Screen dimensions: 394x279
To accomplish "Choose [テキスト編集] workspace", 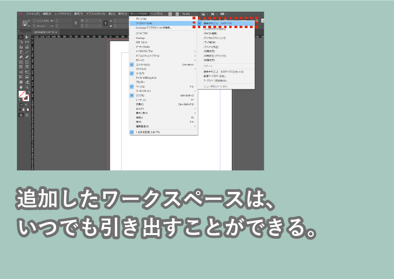I will pos(226,33).
